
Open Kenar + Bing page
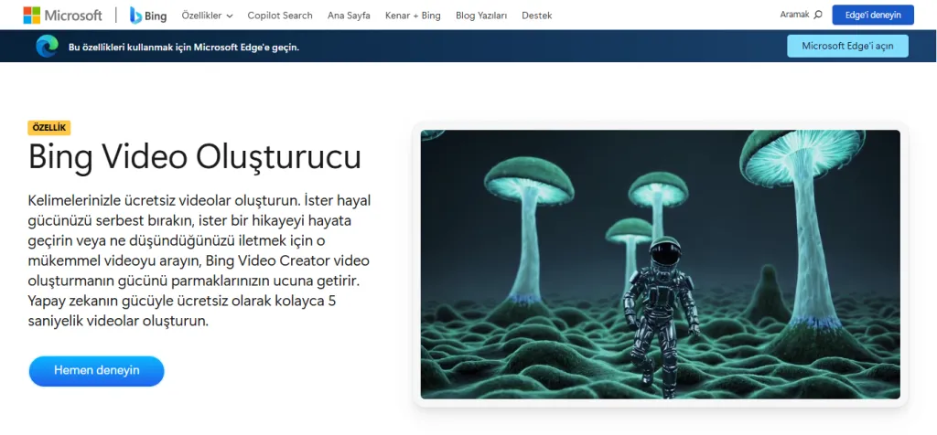tap(413, 16)
